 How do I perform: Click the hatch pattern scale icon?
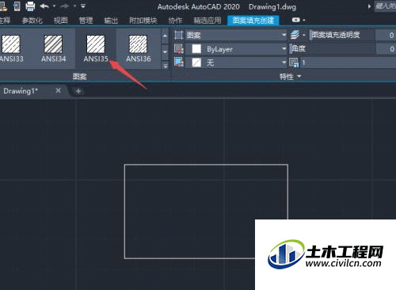coord(294,63)
